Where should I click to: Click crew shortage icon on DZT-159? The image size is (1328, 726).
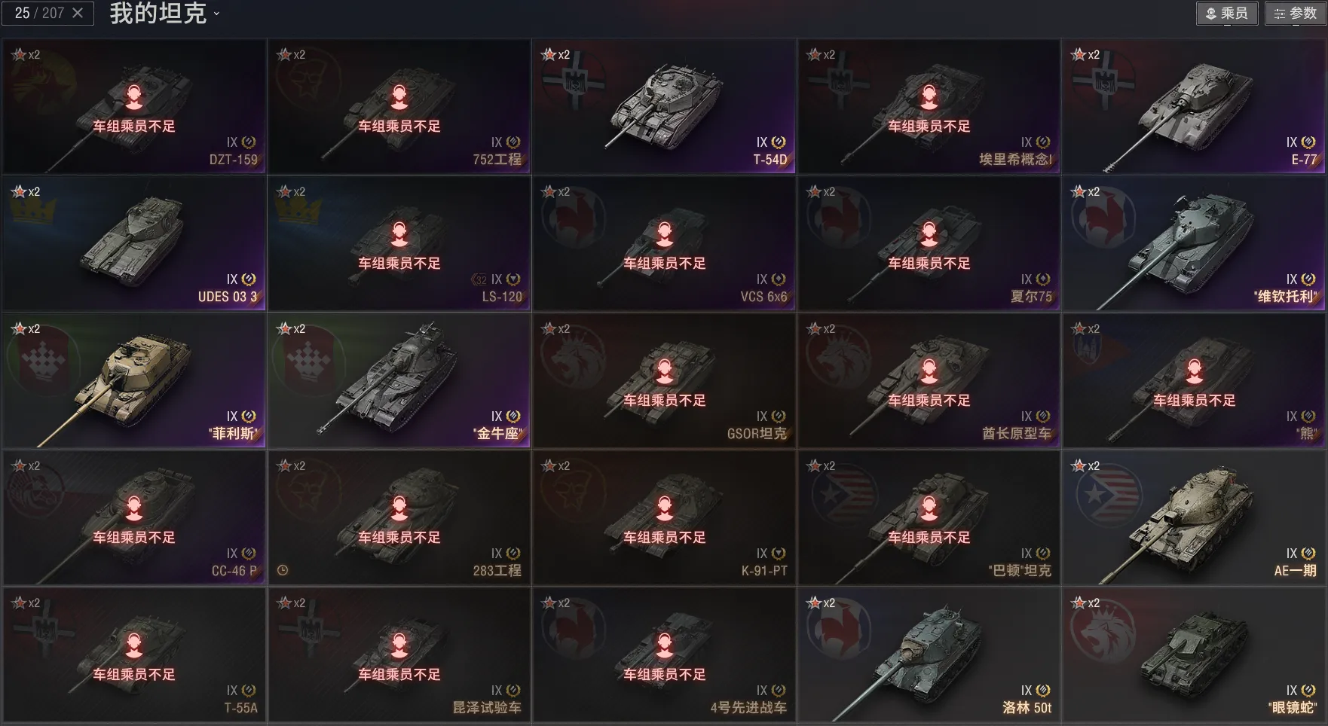(x=134, y=96)
